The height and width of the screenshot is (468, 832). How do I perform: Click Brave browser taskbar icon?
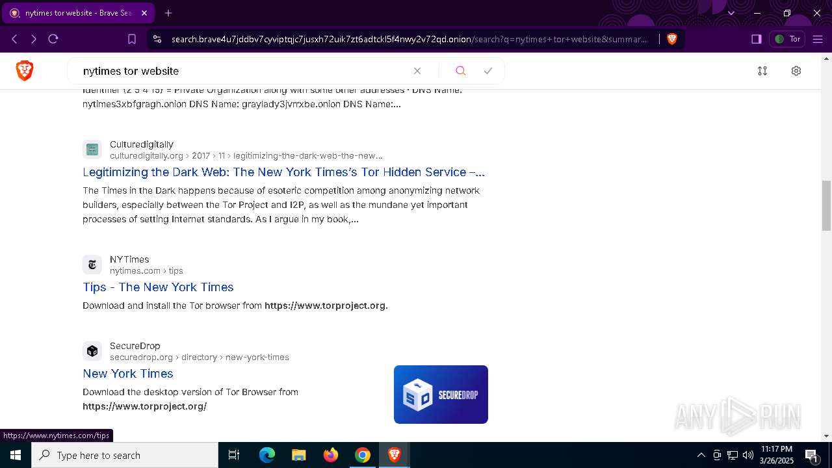pos(394,455)
